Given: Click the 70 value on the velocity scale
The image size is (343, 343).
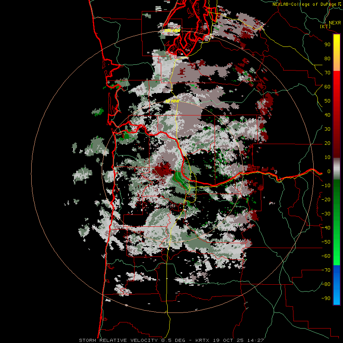Looking at the screenshot, I should (x=327, y=73).
